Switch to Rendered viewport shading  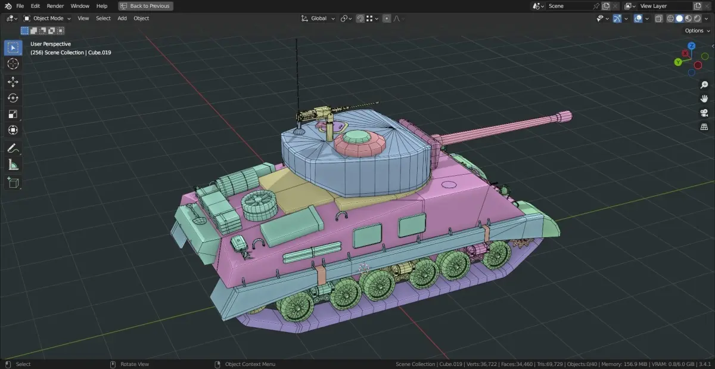coord(697,18)
